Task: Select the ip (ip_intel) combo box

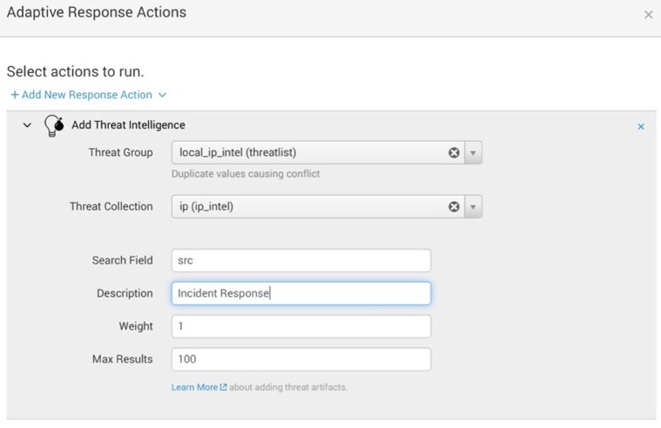Action: coord(327,206)
